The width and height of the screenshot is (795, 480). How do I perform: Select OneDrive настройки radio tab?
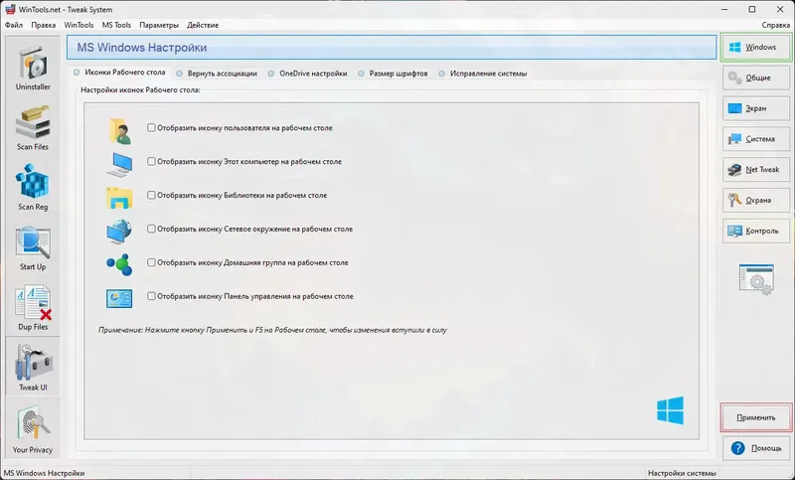(308, 74)
